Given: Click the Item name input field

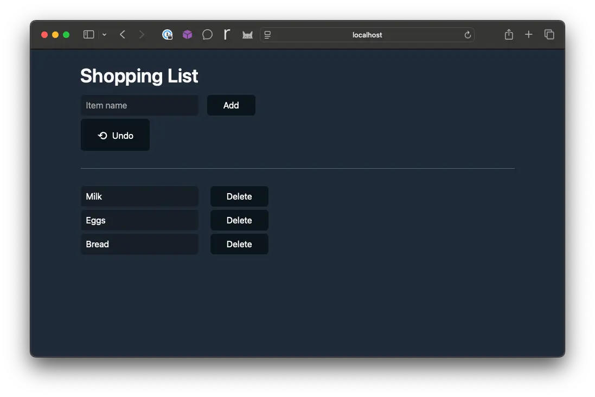Looking at the screenshot, I should click(x=139, y=105).
